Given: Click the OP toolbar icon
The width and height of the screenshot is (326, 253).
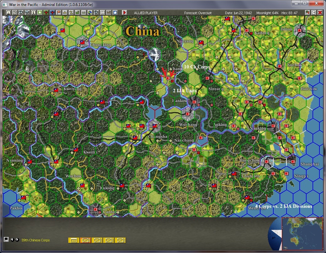Looking at the screenshot, I should tap(102, 13).
